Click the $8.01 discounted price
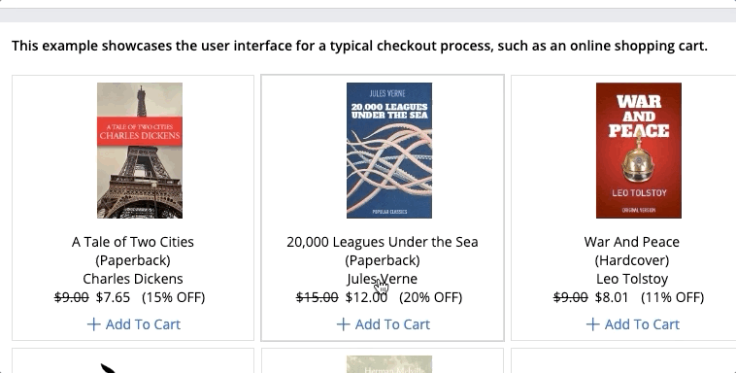This screenshot has width=736, height=373. 612,297
